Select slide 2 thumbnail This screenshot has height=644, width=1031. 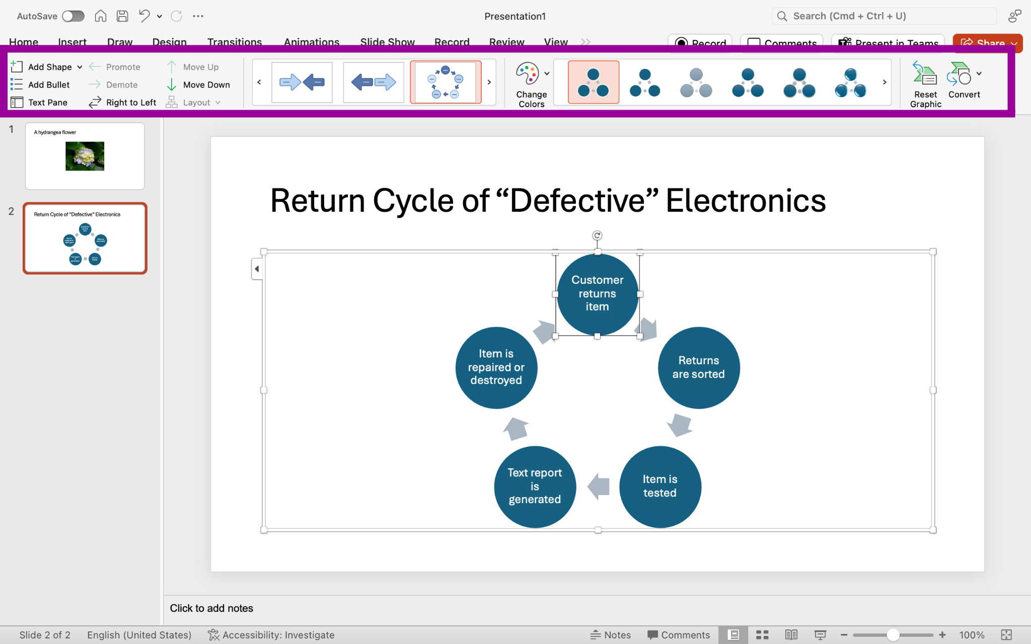(x=85, y=238)
